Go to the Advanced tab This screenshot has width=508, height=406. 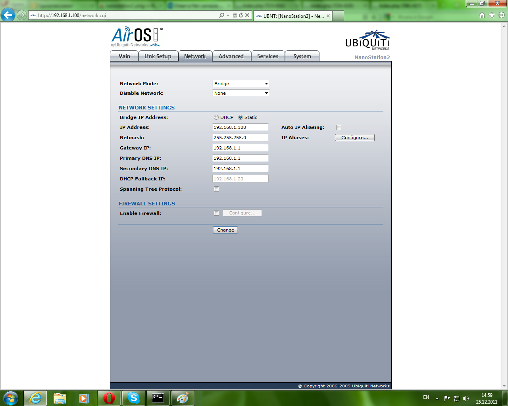(x=231, y=56)
